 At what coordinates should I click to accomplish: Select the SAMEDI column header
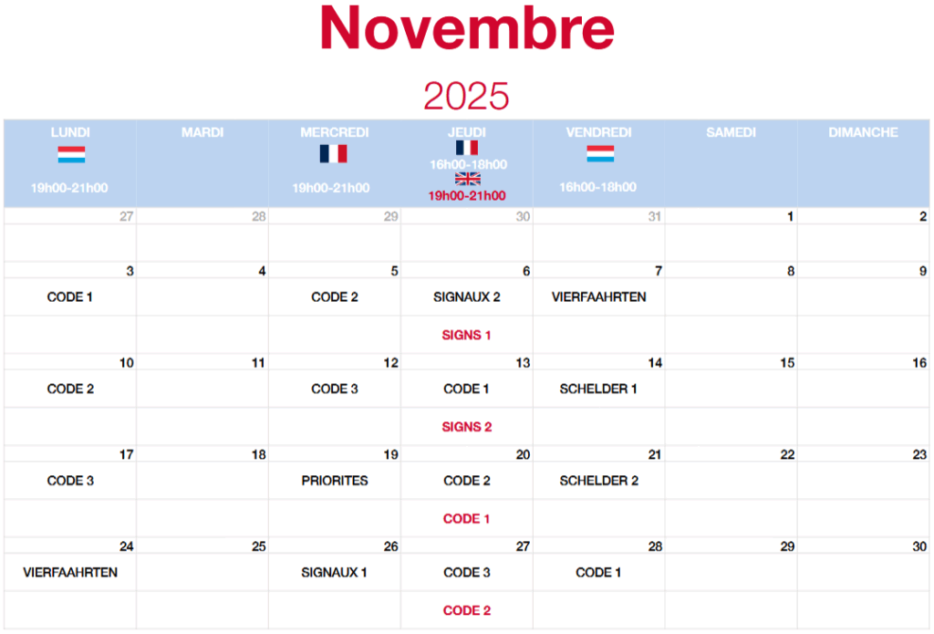[x=731, y=132]
